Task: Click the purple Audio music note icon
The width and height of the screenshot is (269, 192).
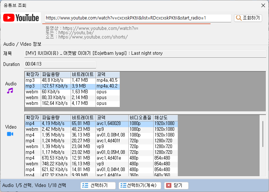Action: pyautogui.click(x=10, y=90)
